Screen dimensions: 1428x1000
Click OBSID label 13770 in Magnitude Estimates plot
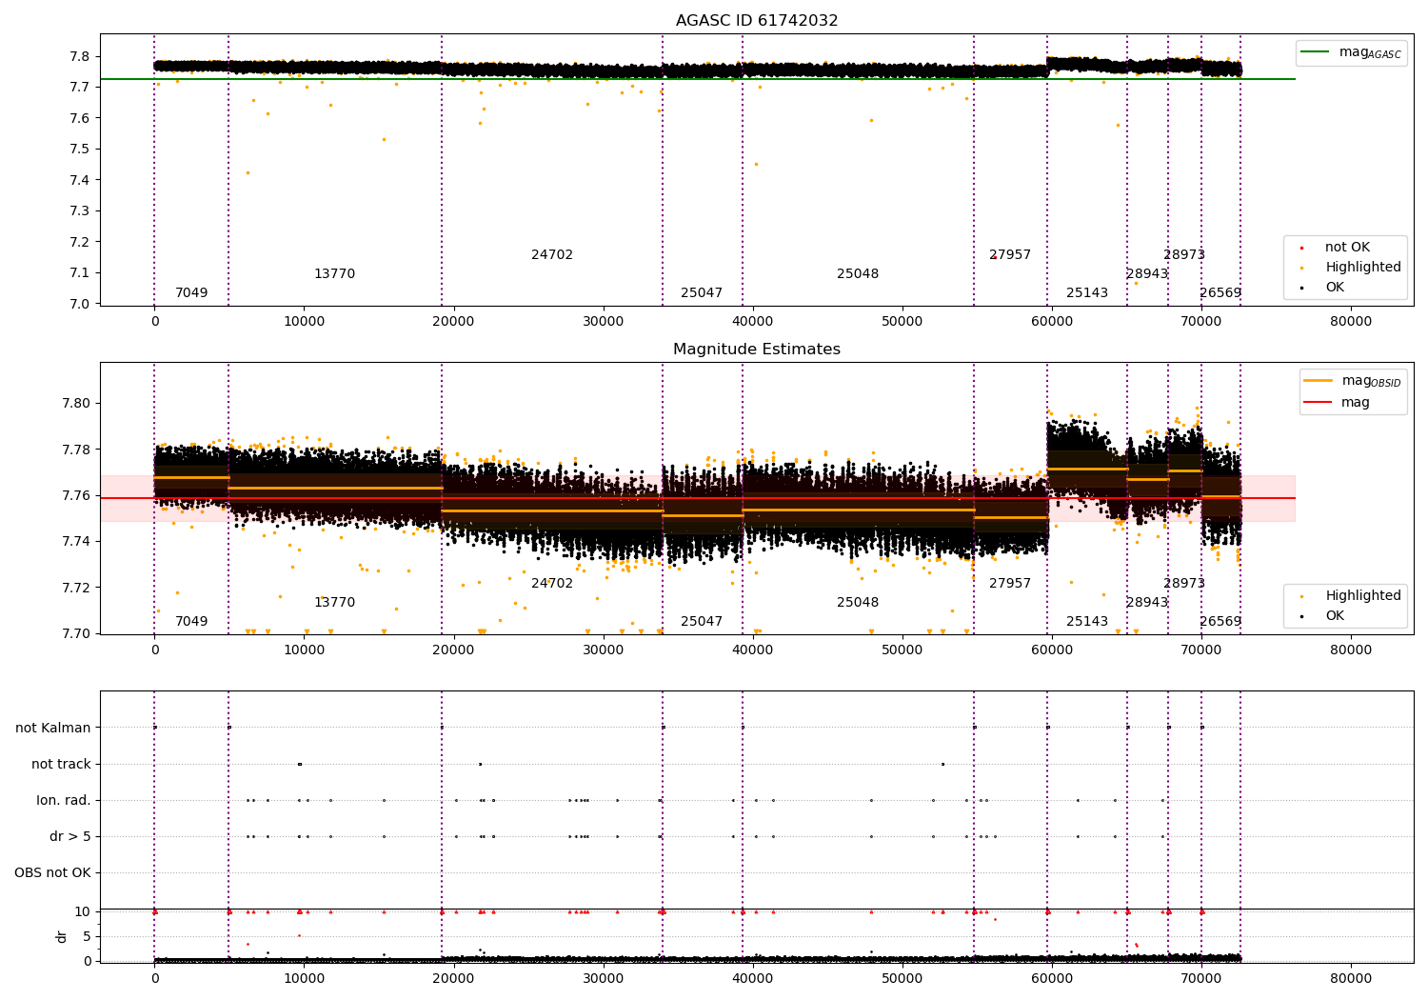[334, 603]
